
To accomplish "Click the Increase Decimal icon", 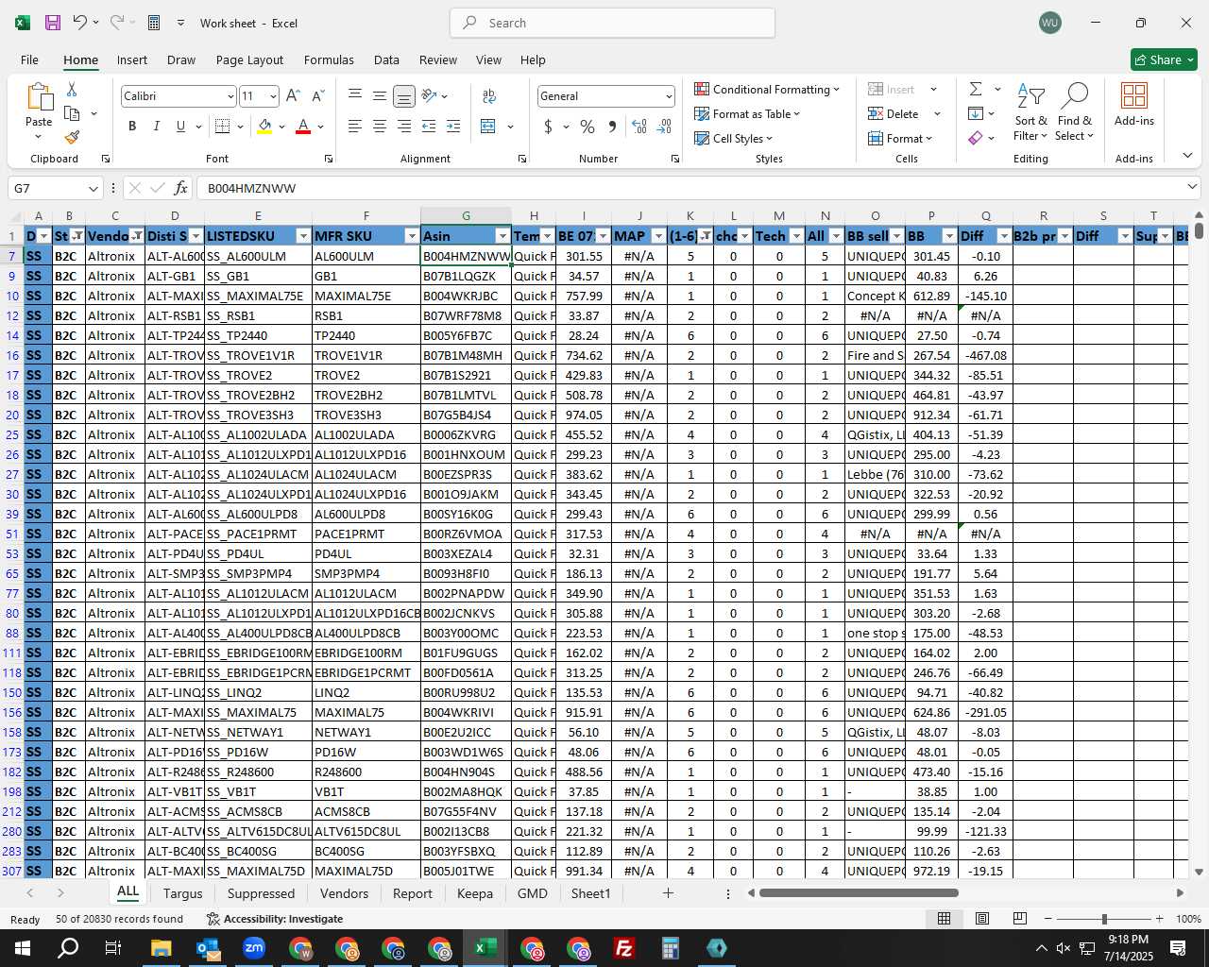I will [639, 127].
